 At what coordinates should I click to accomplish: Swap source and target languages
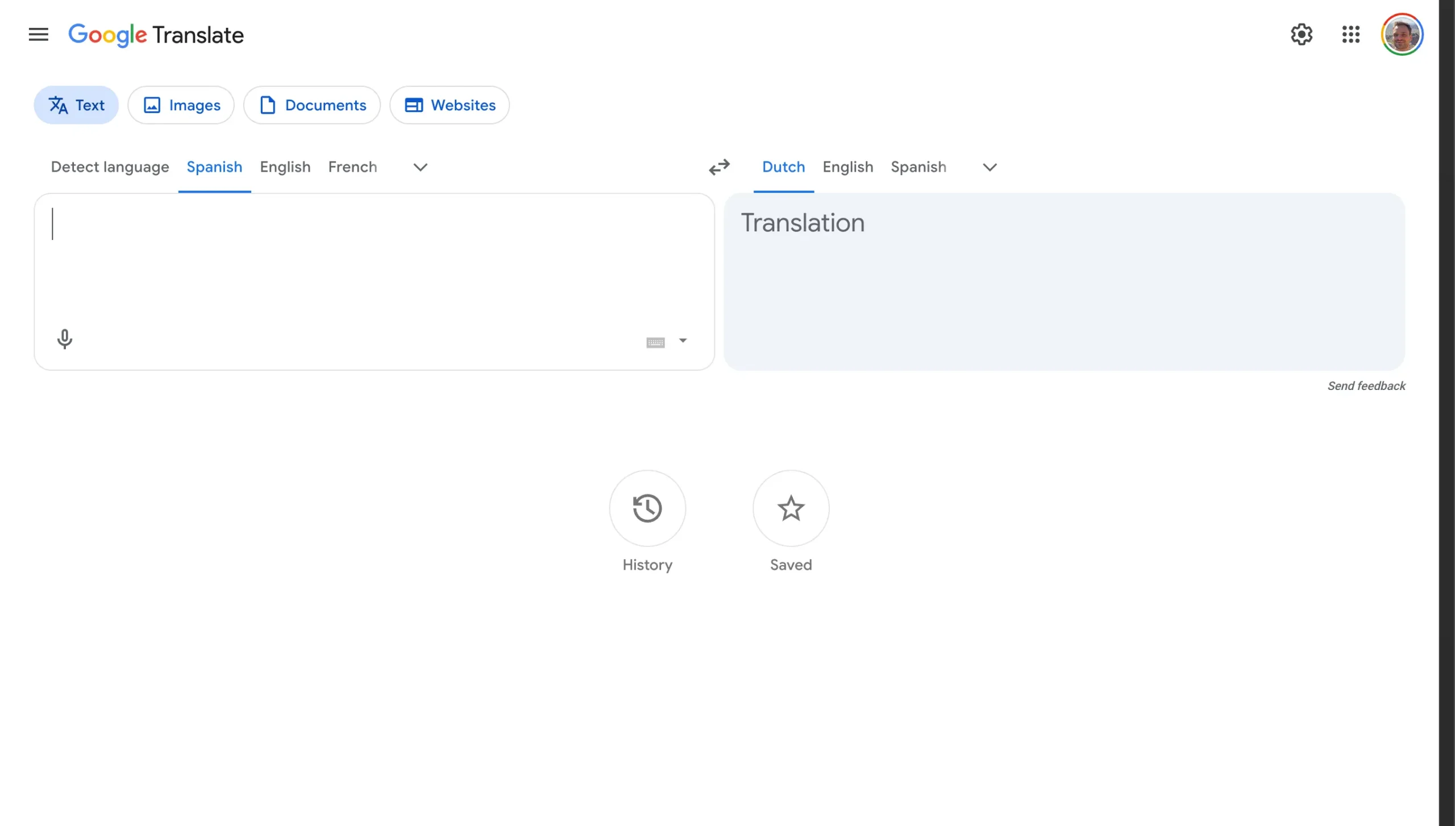[x=719, y=167]
